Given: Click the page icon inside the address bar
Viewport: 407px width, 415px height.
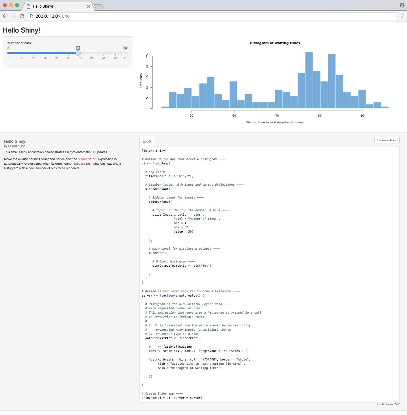Looking at the screenshot, I should [32, 16].
